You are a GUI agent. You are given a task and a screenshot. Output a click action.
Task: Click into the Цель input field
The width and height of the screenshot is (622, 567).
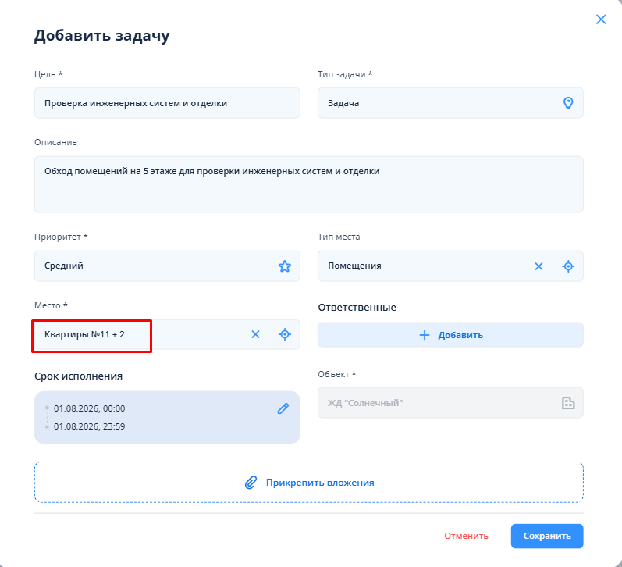pos(167,103)
